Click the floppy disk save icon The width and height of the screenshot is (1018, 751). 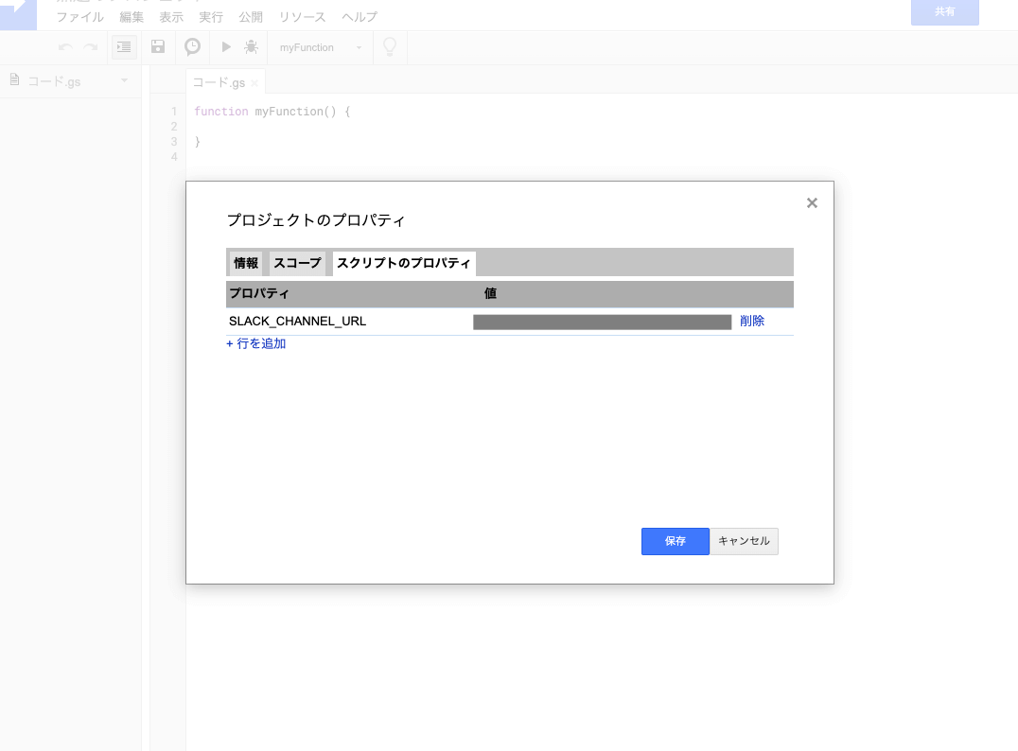tap(158, 47)
